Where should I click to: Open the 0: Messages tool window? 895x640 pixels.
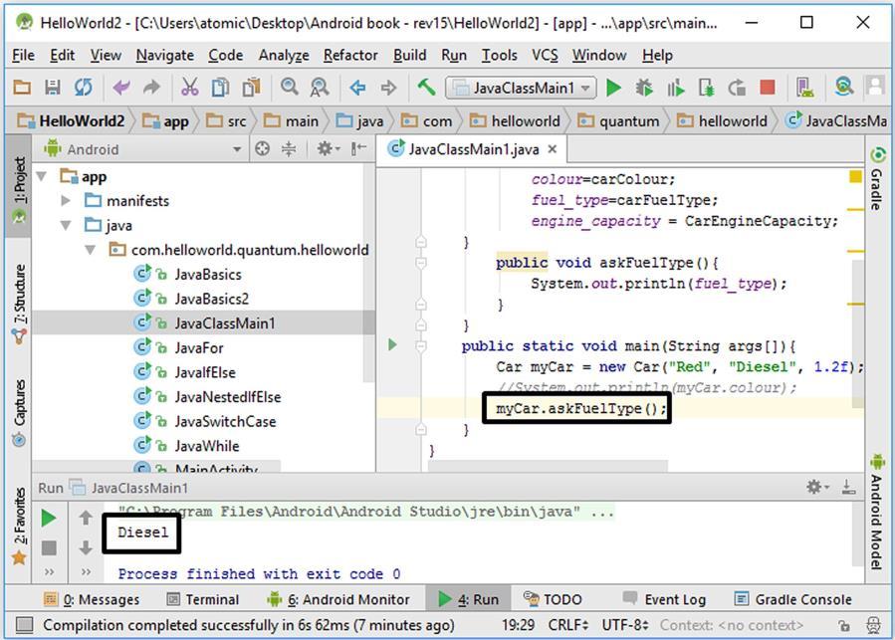tap(92, 599)
